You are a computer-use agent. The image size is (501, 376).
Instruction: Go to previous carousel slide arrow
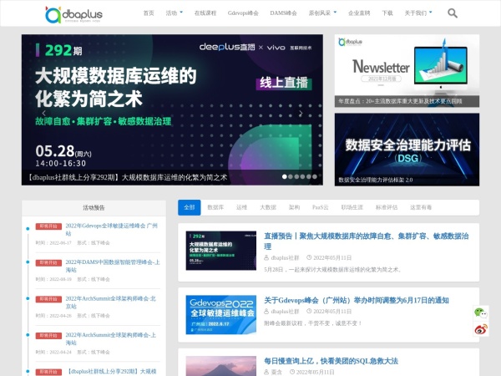43,113
